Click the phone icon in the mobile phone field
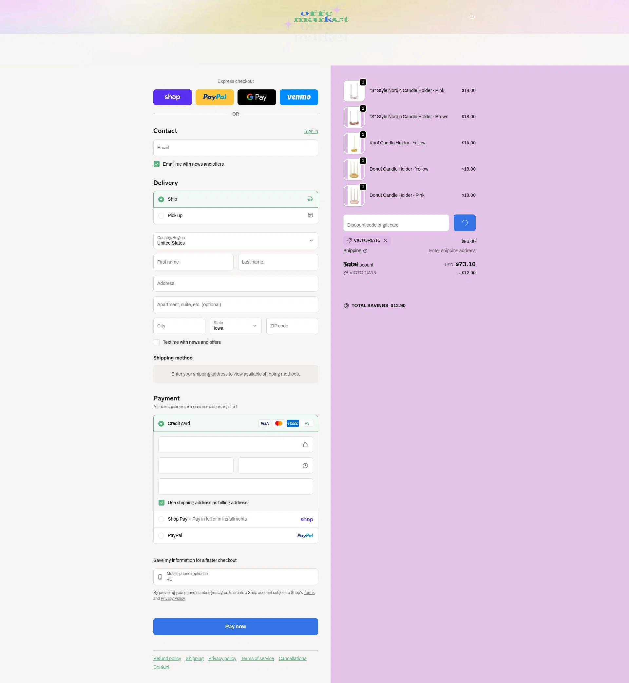Image resolution: width=629 pixels, height=683 pixels. [160, 577]
